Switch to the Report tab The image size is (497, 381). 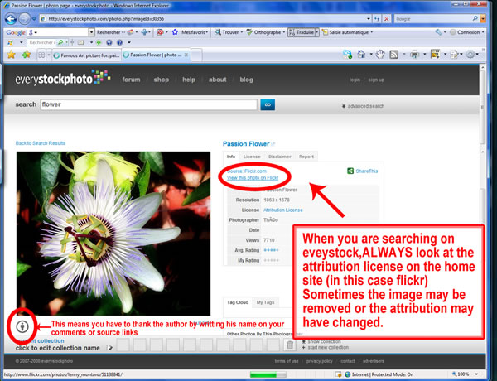tap(306, 157)
